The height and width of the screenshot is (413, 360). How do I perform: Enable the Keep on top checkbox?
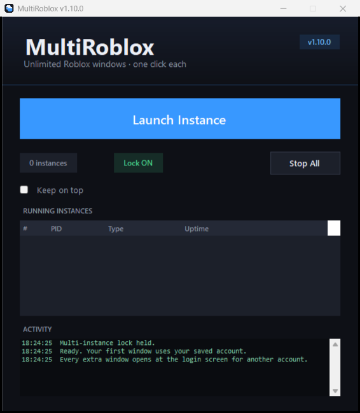coord(24,190)
